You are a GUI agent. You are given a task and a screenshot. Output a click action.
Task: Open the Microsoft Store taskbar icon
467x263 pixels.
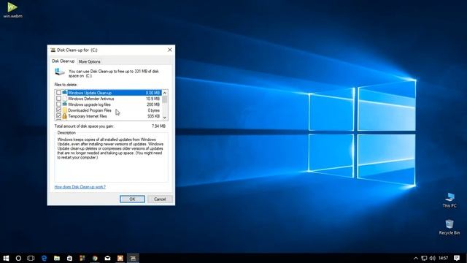point(69,258)
